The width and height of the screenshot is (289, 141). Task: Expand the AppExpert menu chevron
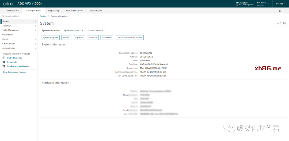click(35, 26)
